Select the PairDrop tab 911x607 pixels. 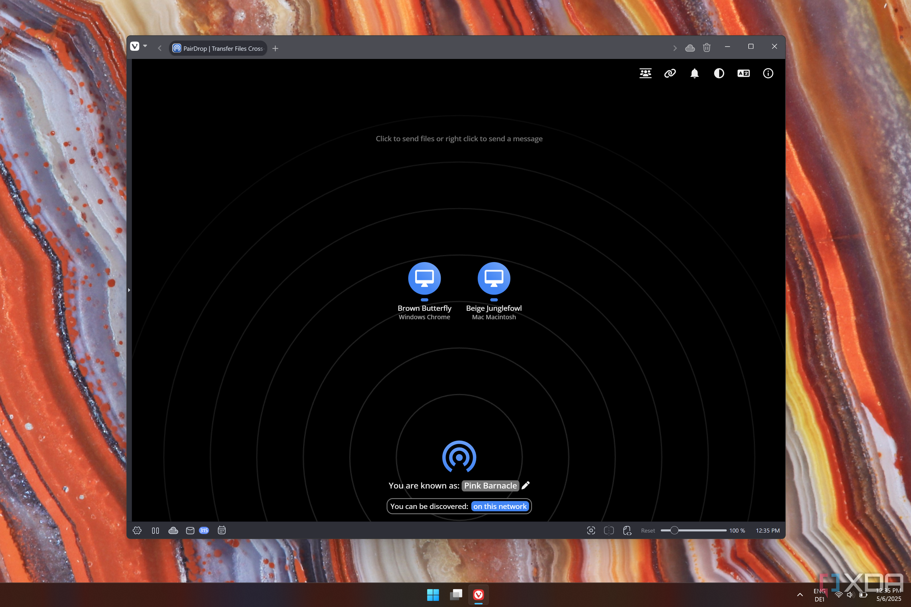point(218,48)
